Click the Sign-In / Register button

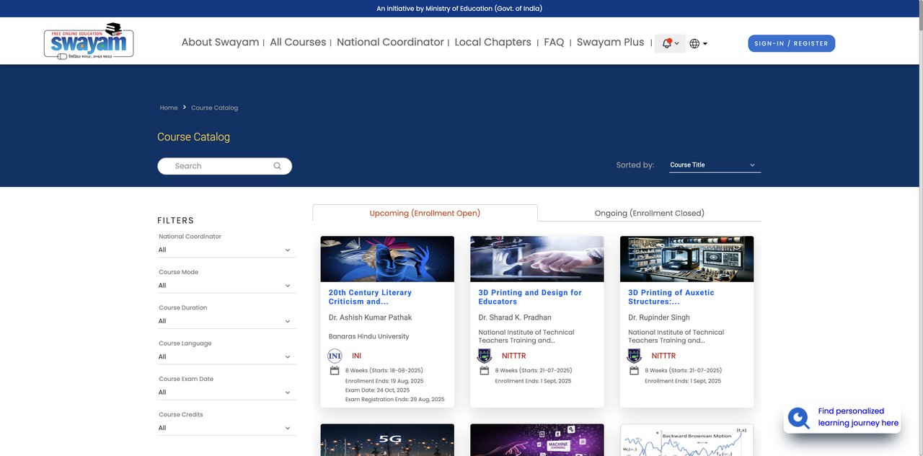pyautogui.click(x=791, y=43)
